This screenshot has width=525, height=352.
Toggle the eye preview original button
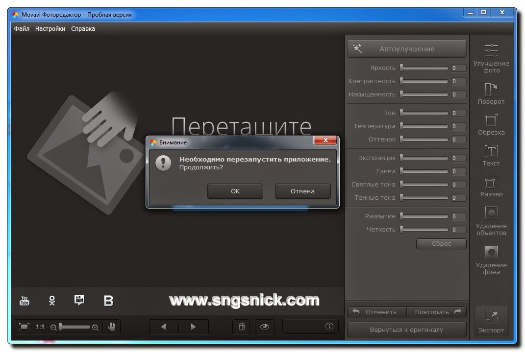265,327
